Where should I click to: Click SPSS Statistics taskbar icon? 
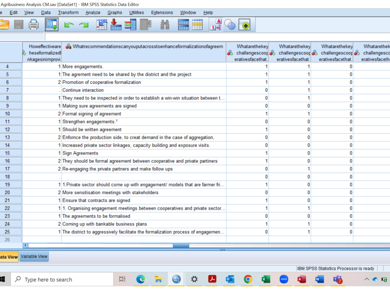pos(176,279)
